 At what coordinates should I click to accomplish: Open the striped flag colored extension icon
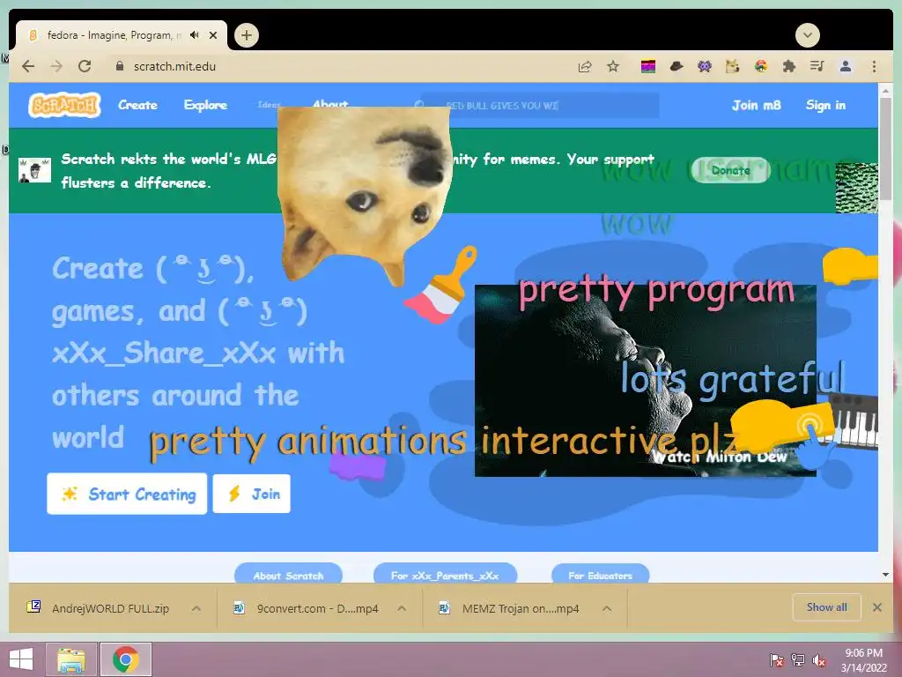click(x=648, y=67)
